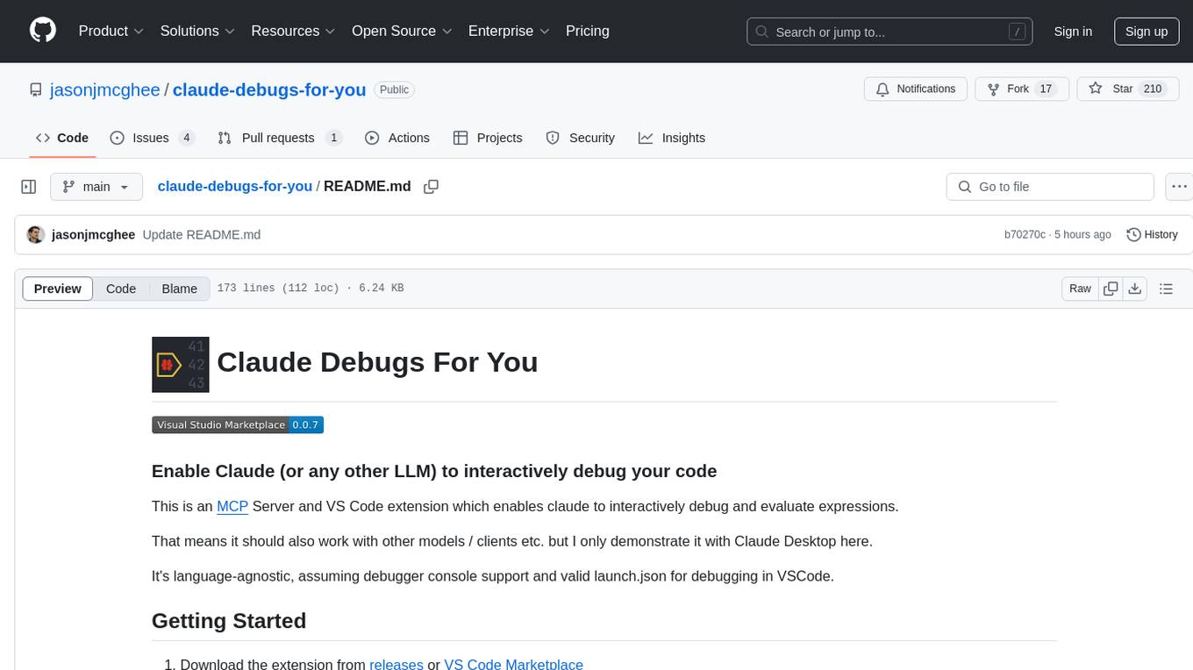Switch to the Actions tab
Screen dimensions: 1193x670
pyautogui.click(x=397, y=138)
